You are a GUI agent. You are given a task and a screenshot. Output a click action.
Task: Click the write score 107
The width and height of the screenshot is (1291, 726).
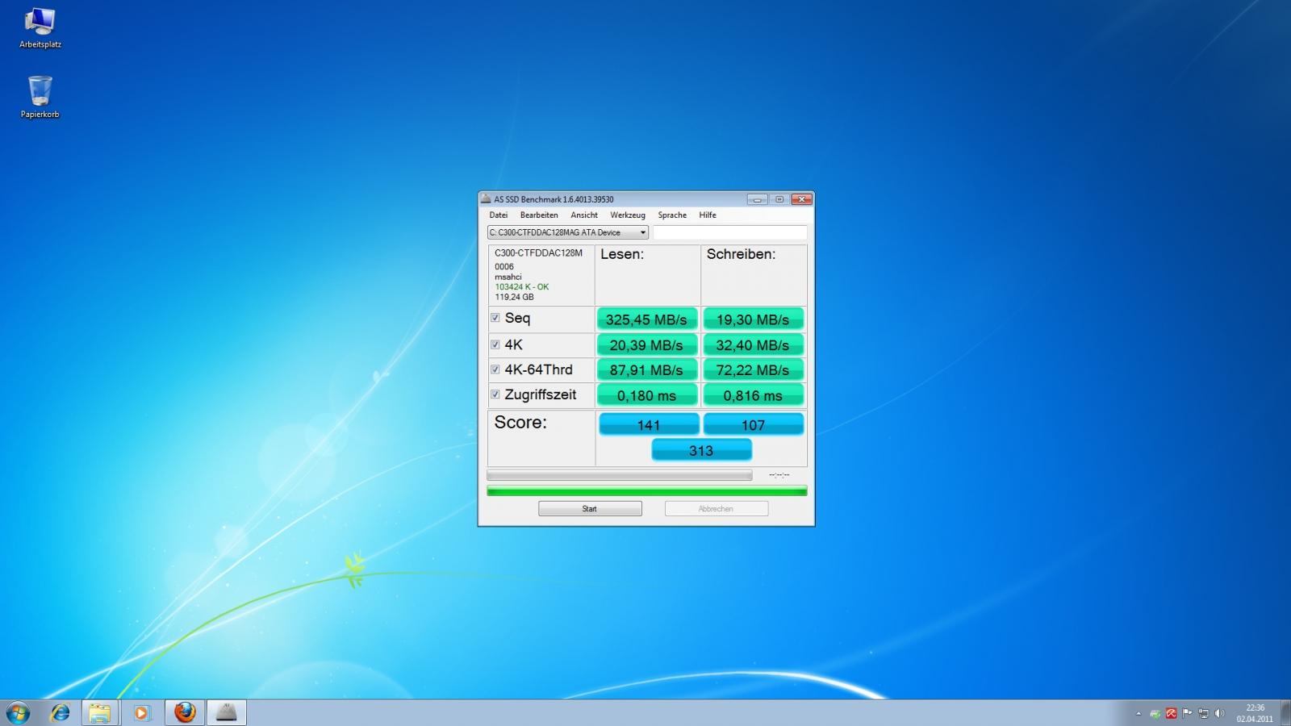click(754, 424)
